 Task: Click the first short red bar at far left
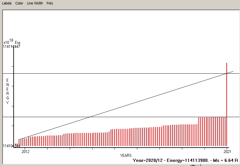pos(16,145)
